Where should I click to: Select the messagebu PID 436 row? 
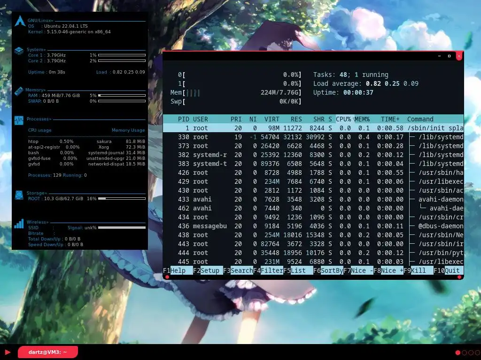[313, 226]
